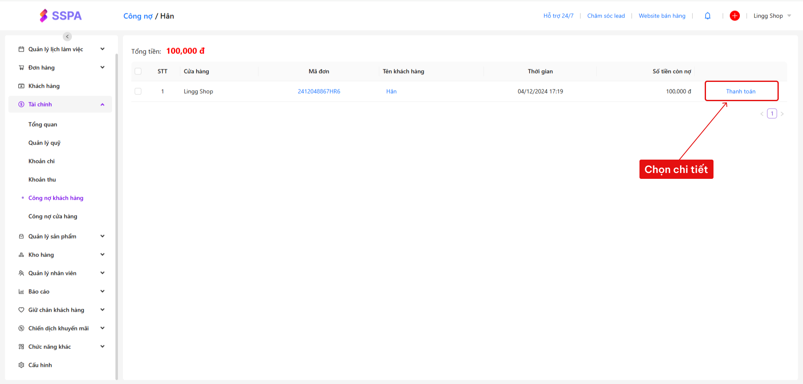The image size is (803, 384).
Task: Expand the Quản lý sản phẩm chevron
Action: point(102,236)
